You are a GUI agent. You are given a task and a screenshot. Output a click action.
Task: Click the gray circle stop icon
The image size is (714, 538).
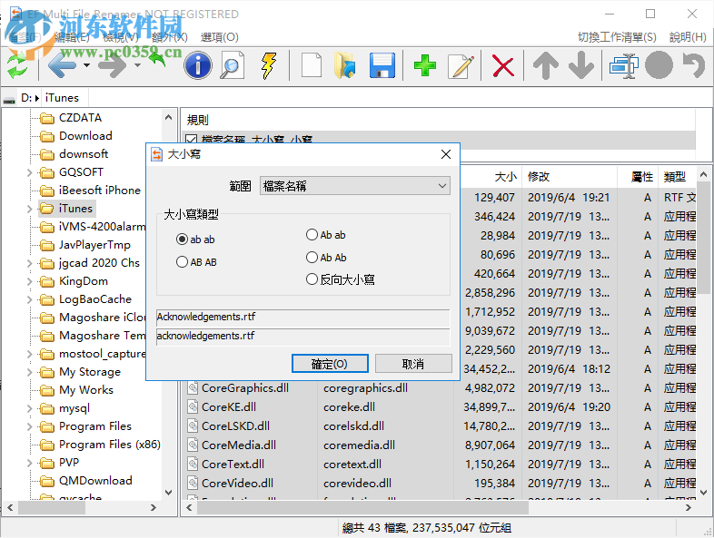pos(659,65)
